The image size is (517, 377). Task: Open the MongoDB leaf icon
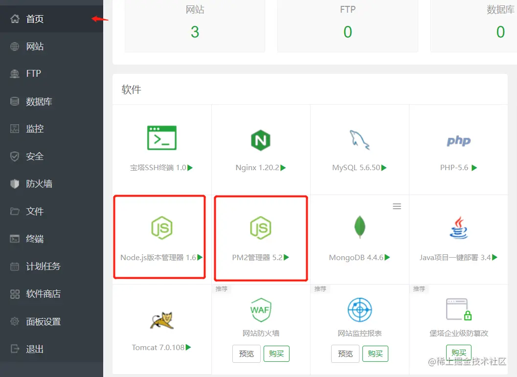click(x=360, y=227)
